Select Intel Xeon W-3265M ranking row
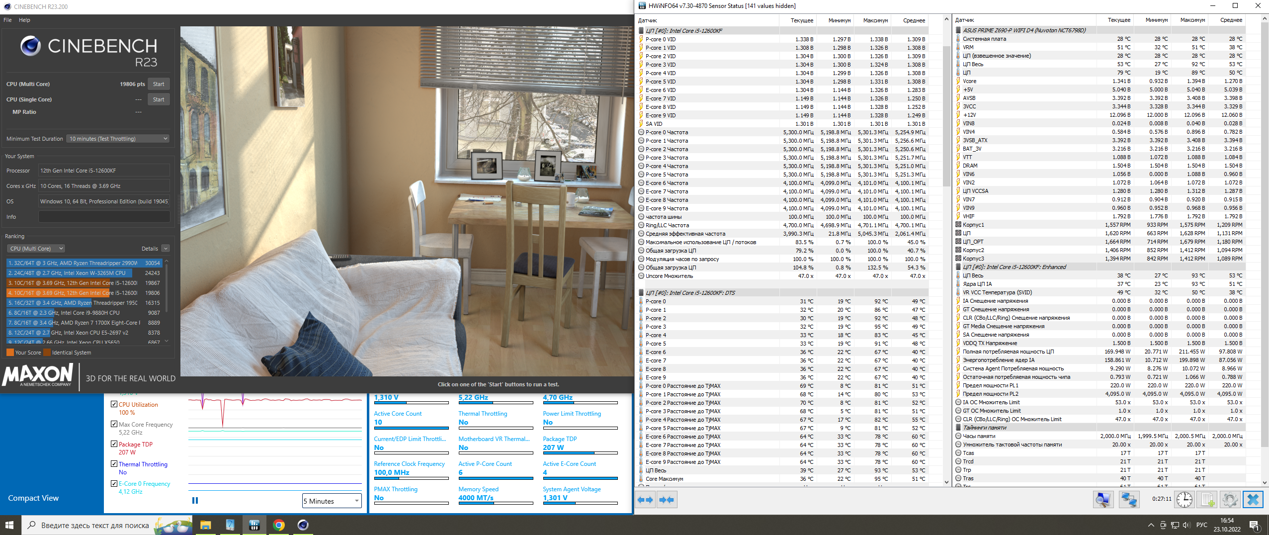1269x535 pixels. pyautogui.click(x=84, y=273)
